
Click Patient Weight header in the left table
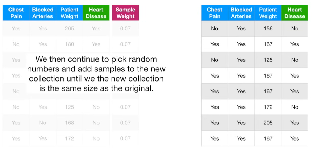pyautogui.click(x=69, y=13)
